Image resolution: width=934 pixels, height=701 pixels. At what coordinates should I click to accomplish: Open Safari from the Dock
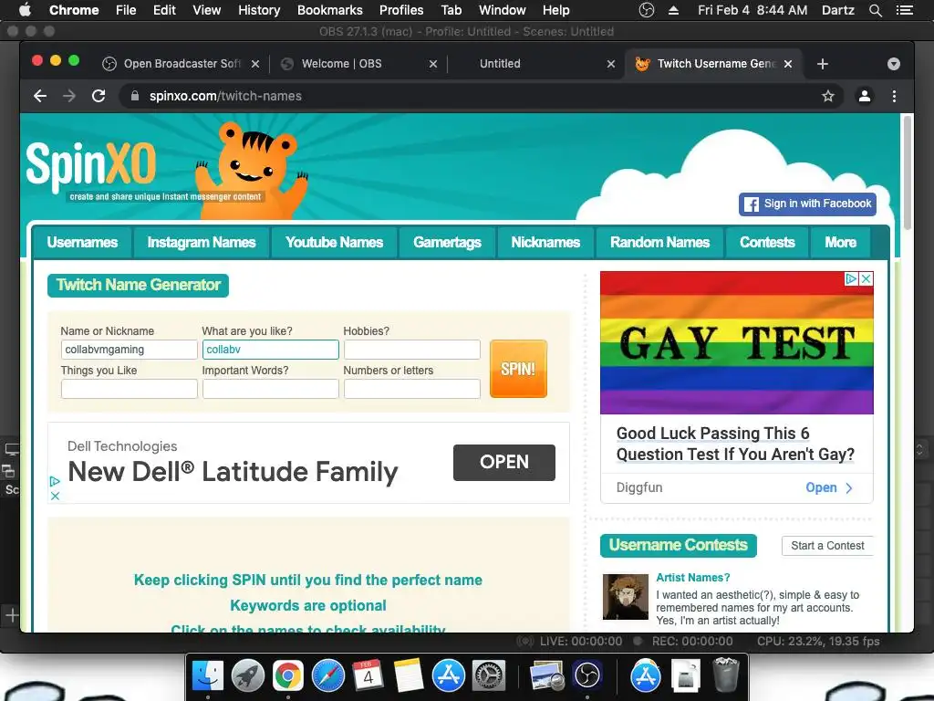[328, 675]
